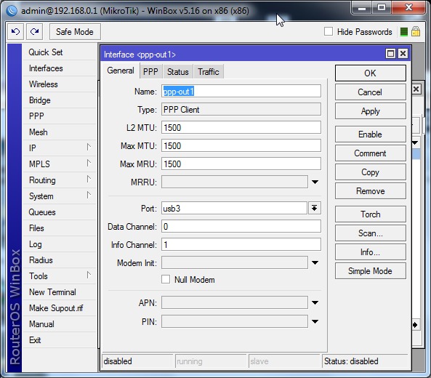Click the Remove button
The image size is (431, 378).
(370, 191)
